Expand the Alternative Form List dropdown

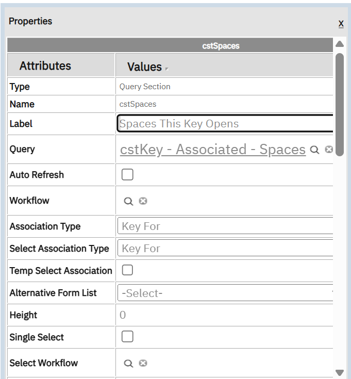point(225,293)
